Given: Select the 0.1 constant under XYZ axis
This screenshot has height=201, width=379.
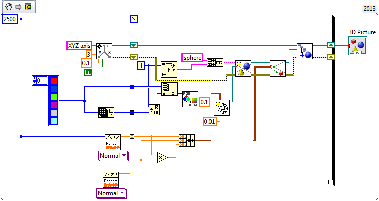Looking at the screenshot, I should [87, 63].
